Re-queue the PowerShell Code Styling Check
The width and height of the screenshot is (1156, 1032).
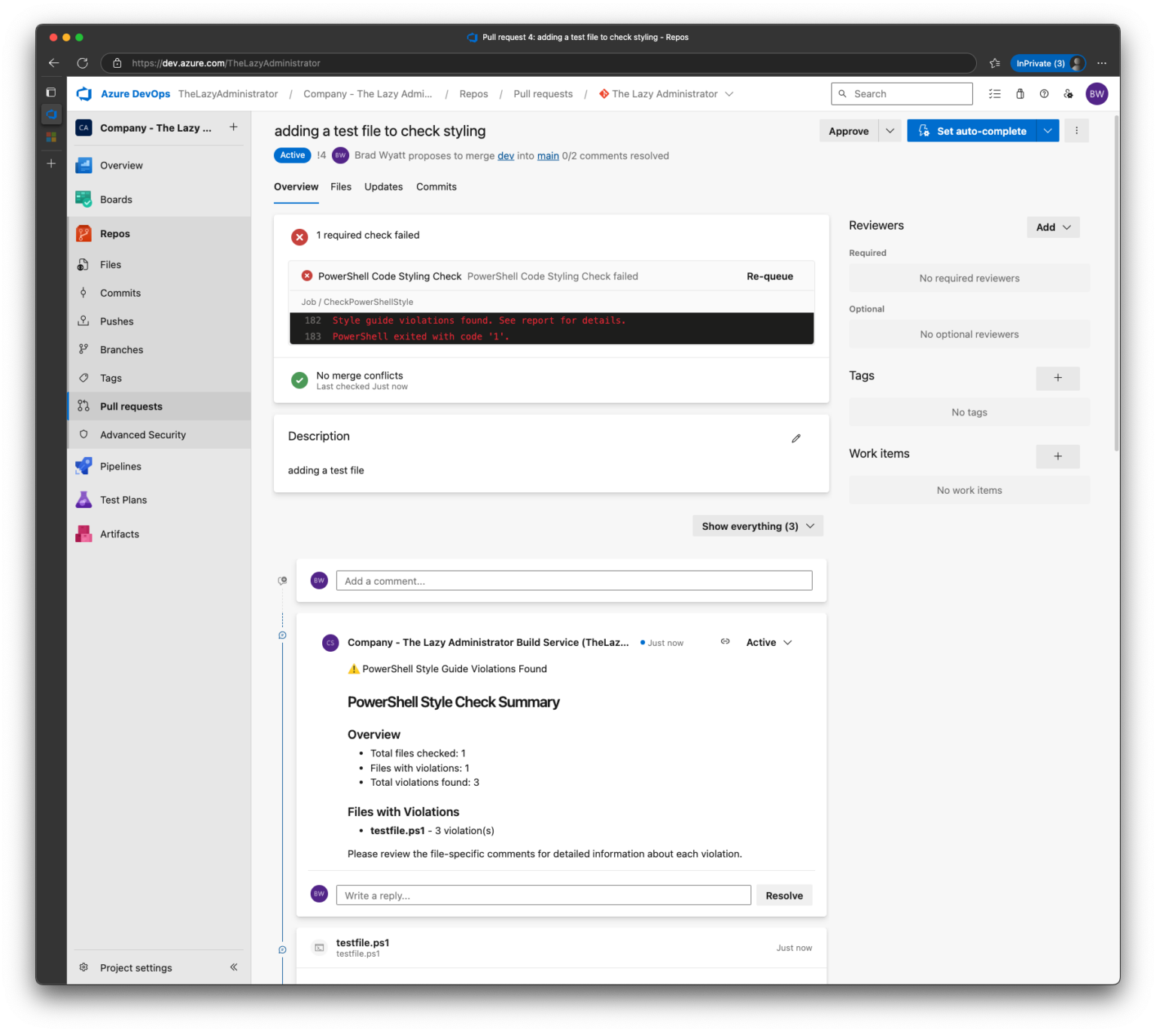770,277
